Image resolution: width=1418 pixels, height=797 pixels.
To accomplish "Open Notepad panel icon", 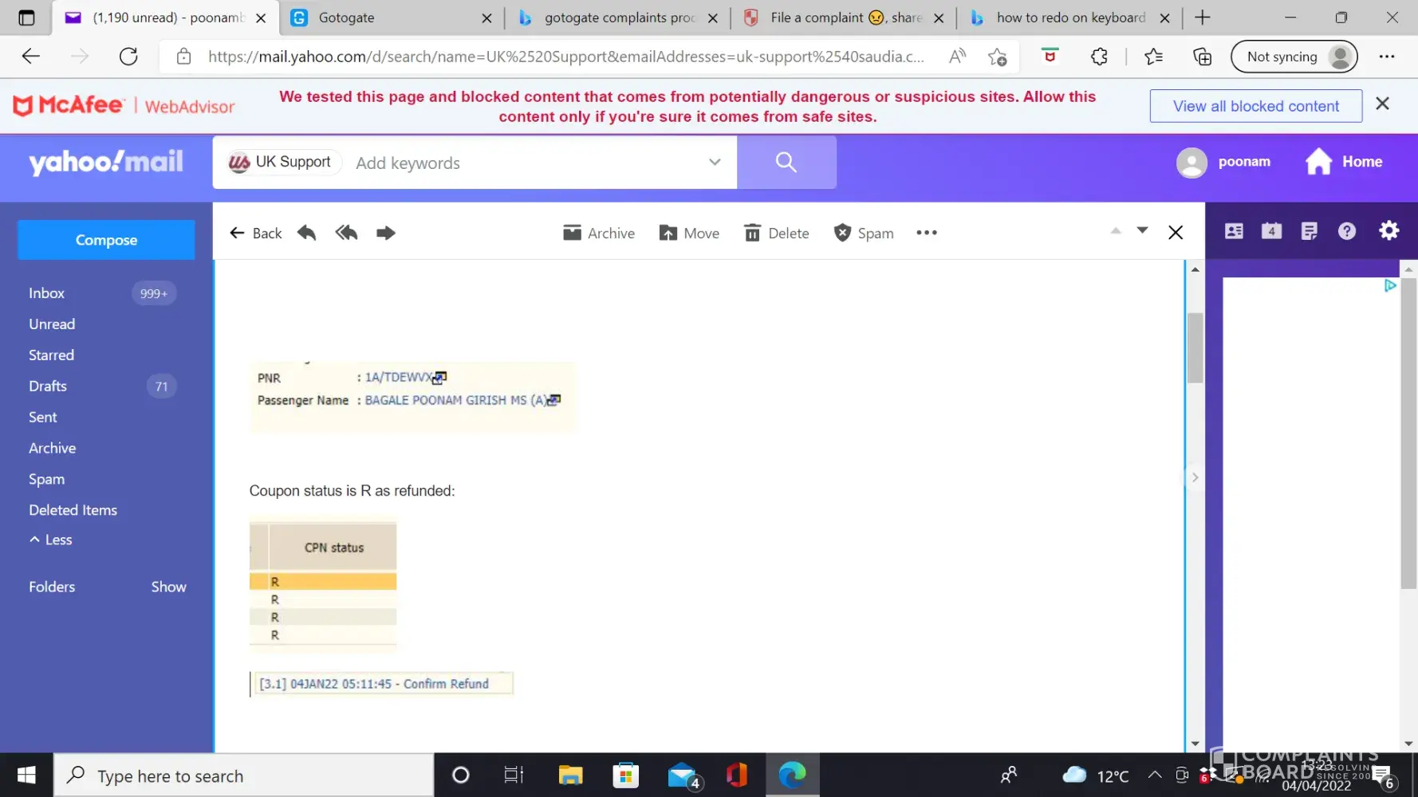I will pos(1310,231).
